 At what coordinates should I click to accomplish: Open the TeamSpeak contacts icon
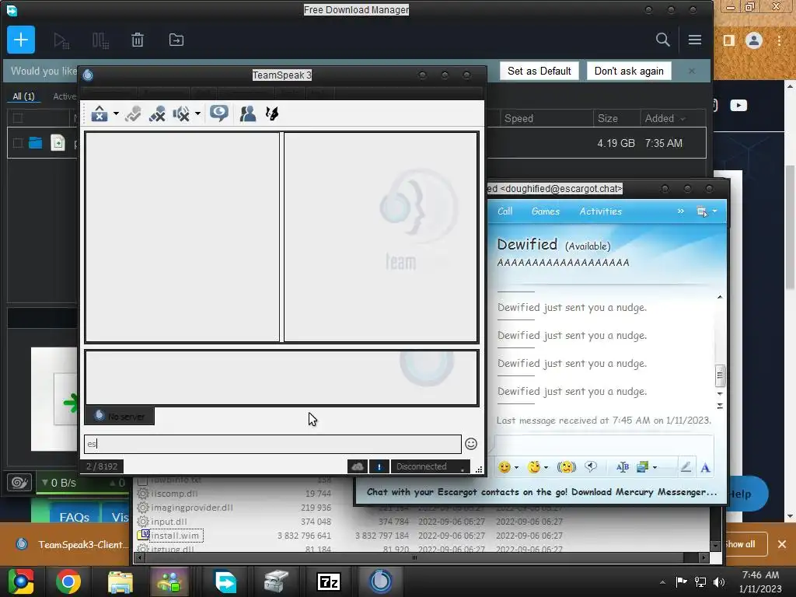pyautogui.click(x=248, y=113)
